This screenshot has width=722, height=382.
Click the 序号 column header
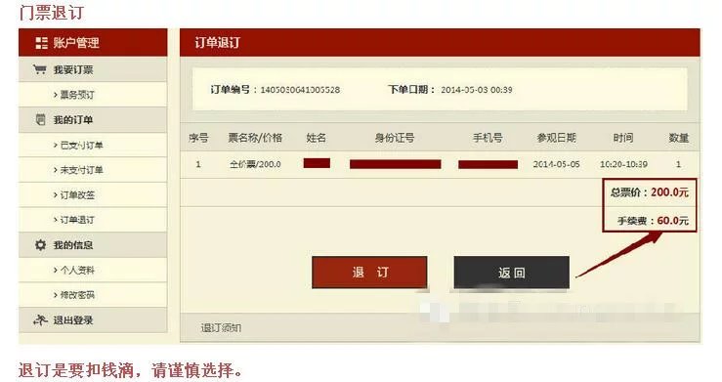pyautogui.click(x=198, y=138)
